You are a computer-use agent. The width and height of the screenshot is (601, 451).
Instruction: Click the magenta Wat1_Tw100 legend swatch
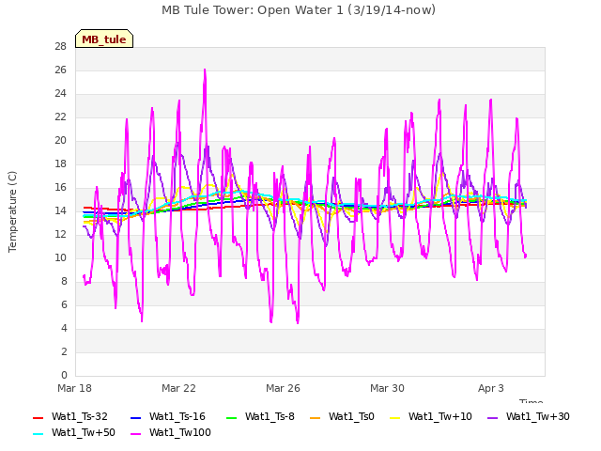pos(135,434)
